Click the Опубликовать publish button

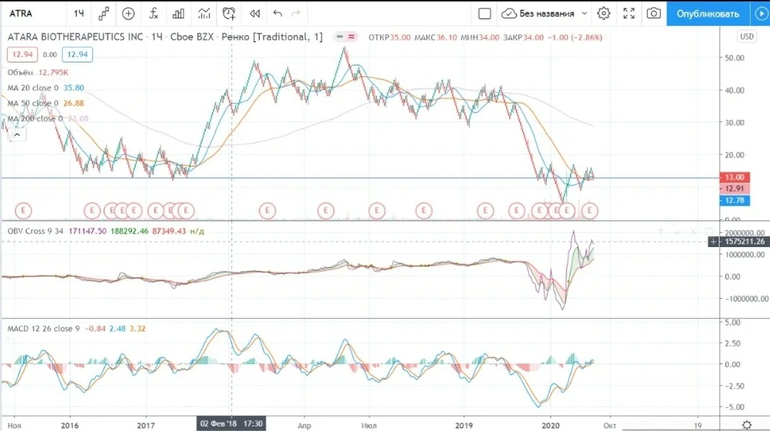[x=707, y=14]
